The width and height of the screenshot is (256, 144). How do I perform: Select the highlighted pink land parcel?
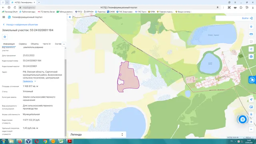pos(129,77)
